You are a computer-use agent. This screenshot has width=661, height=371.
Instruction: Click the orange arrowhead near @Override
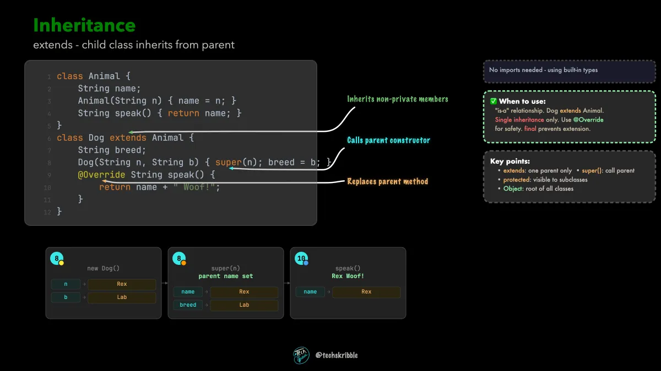[x=105, y=181]
